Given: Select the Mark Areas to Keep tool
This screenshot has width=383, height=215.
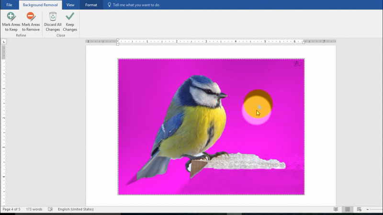Looking at the screenshot, I should point(11,22).
